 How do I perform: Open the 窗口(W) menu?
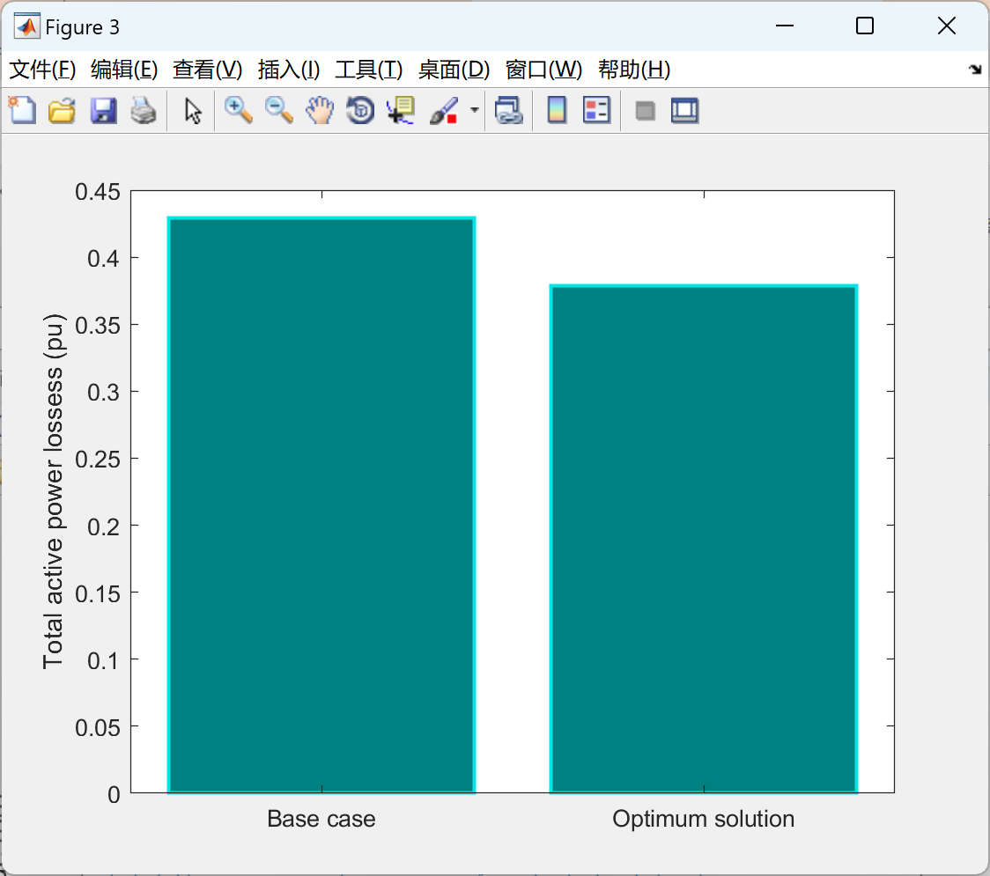[543, 70]
